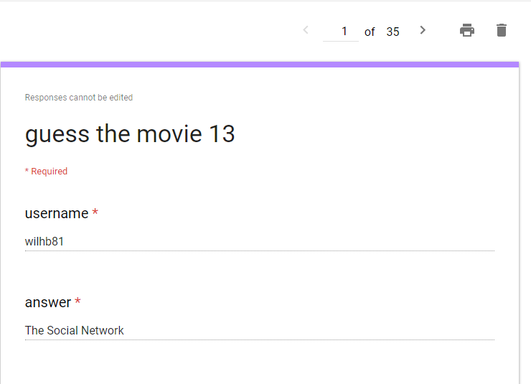Click the answer question label

48,302
